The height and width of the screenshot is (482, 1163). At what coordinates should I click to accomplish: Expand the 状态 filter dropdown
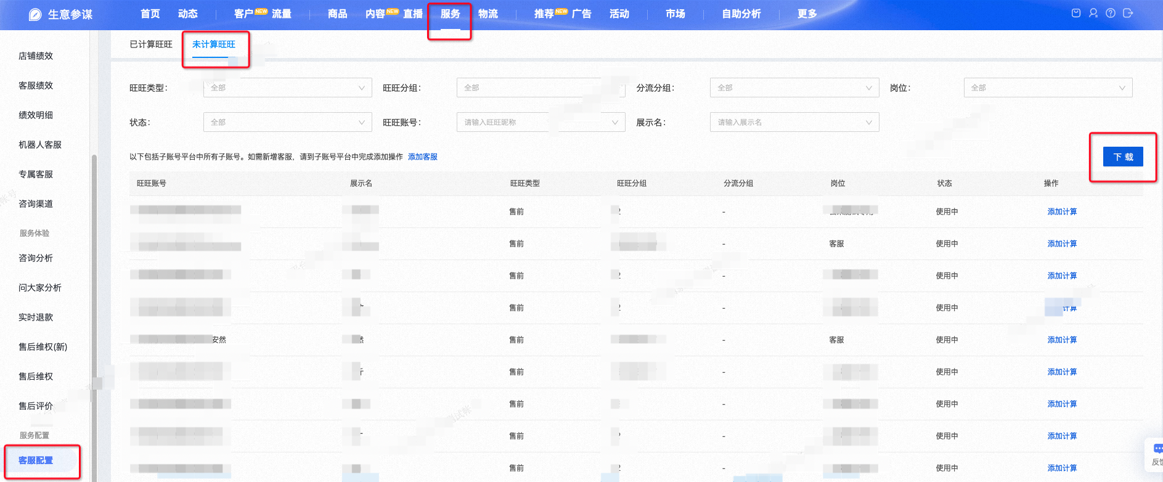pyautogui.click(x=288, y=122)
